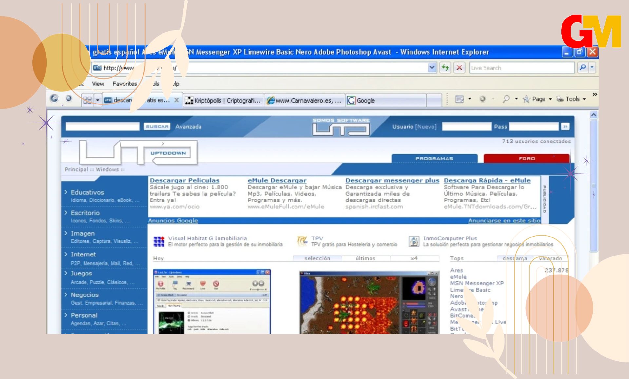Switch to the www.Carnavalero.es tab
Viewport: 629px width, 379px height.
pyautogui.click(x=304, y=100)
